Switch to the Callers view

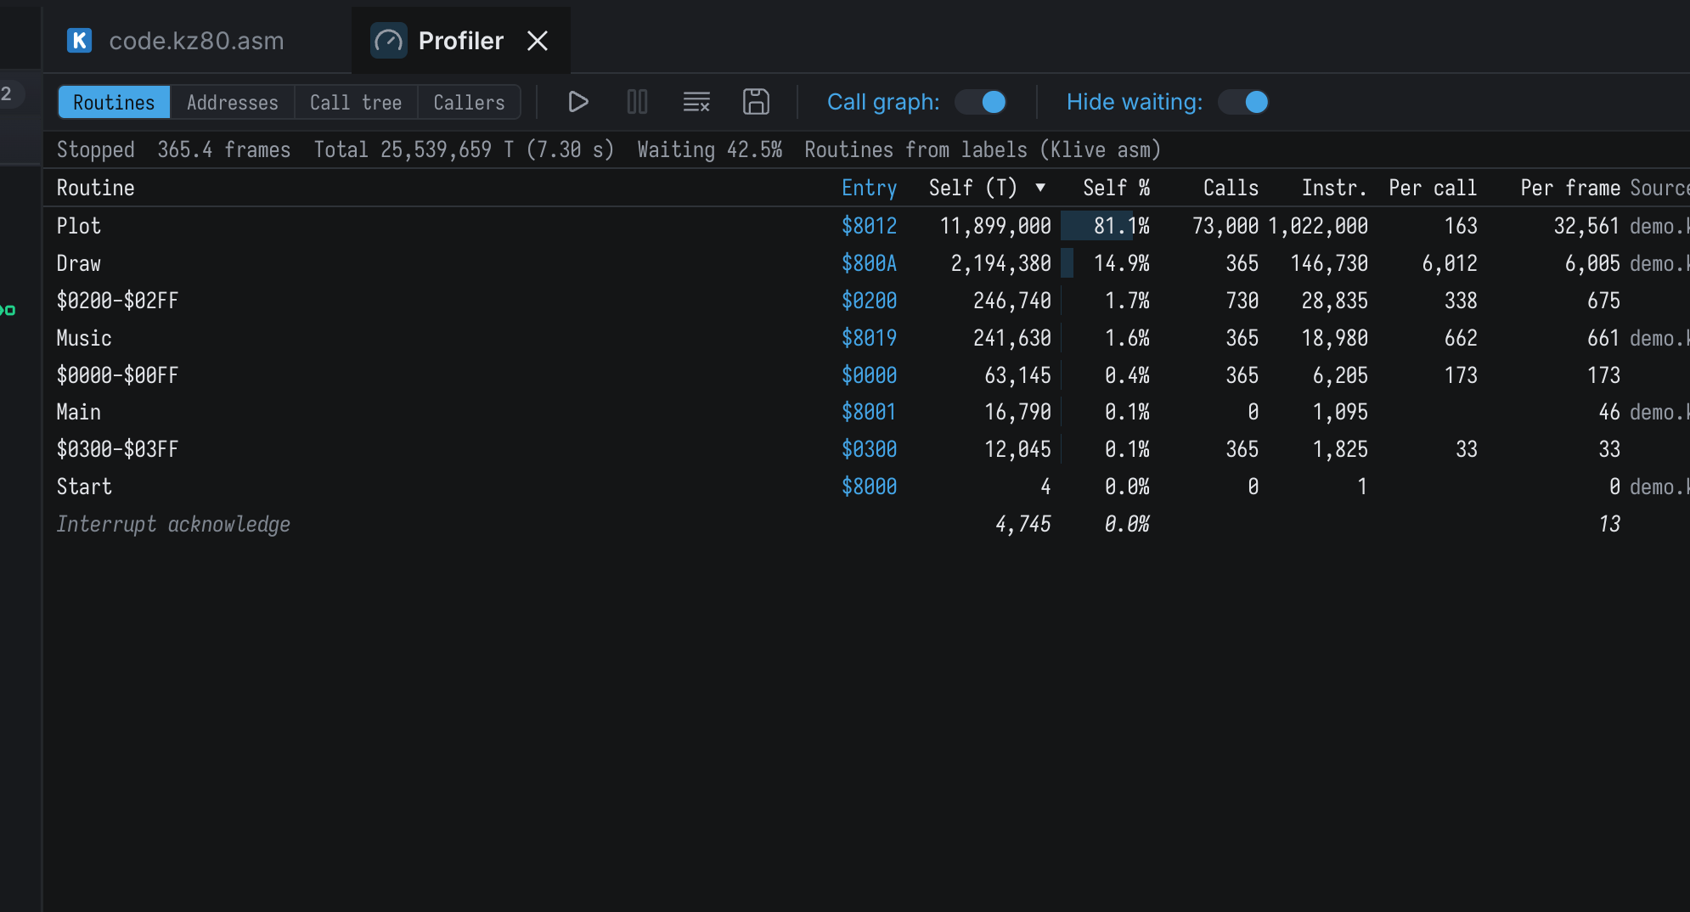[x=469, y=102]
